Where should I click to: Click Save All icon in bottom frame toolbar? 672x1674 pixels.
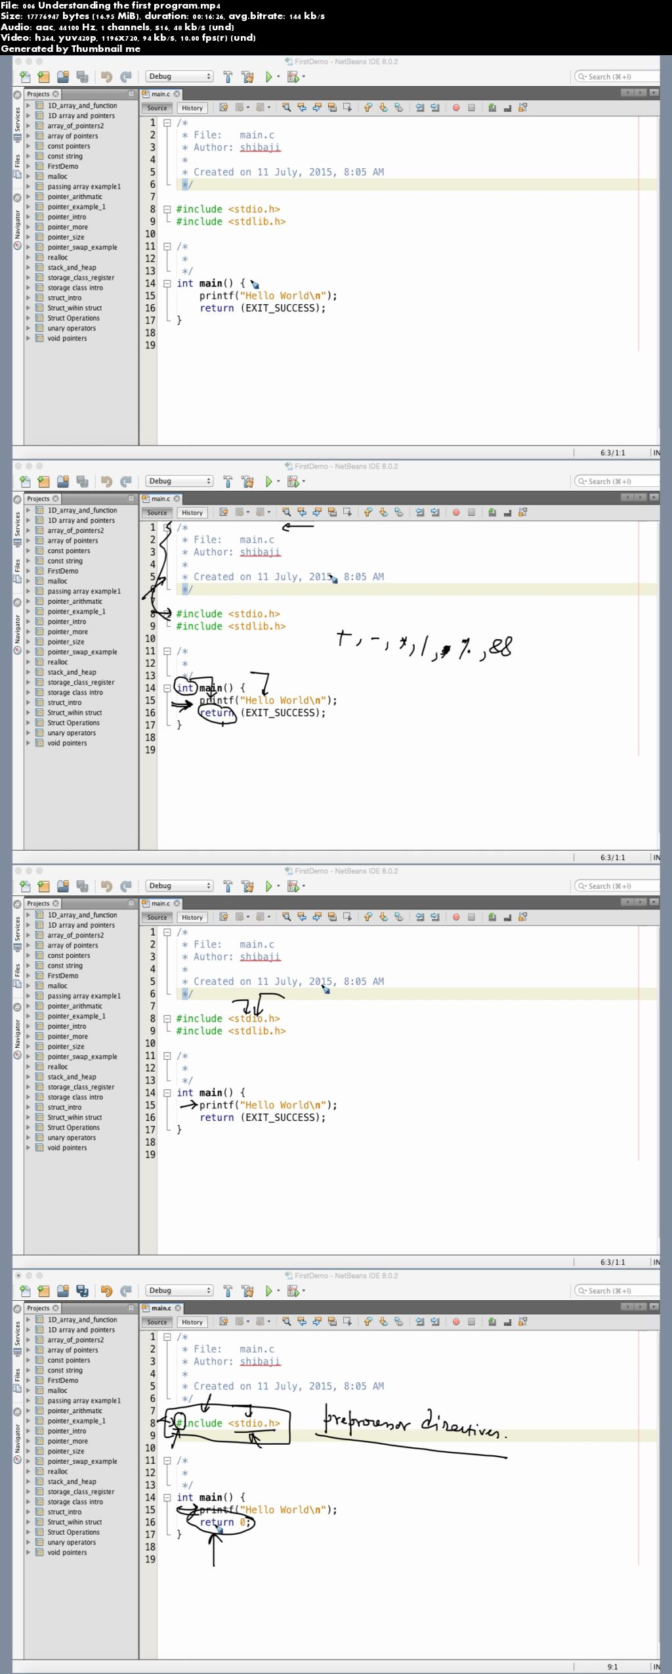click(x=82, y=1291)
